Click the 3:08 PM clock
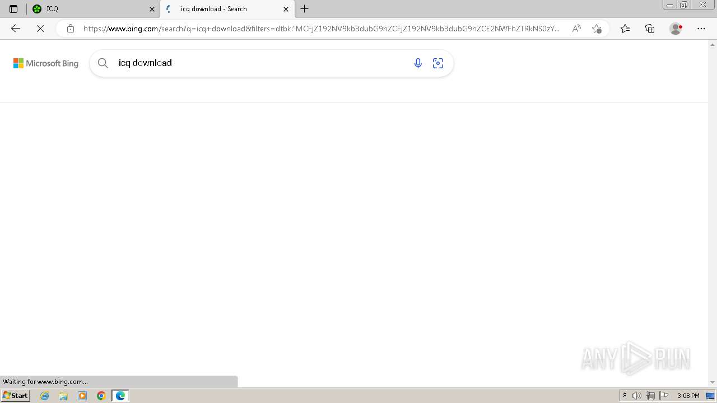Viewport: 717px width, 403px height. pyautogui.click(x=688, y=396)
